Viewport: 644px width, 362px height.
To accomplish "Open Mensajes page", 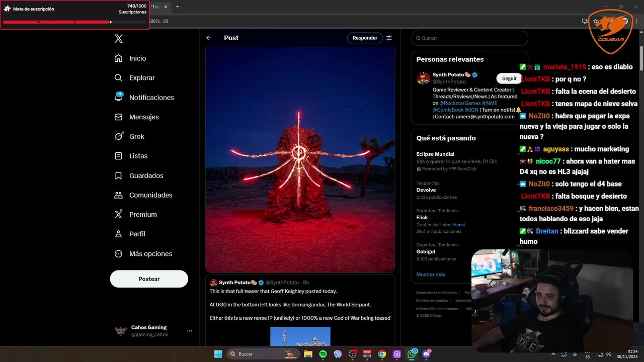I will click(136, 117).
